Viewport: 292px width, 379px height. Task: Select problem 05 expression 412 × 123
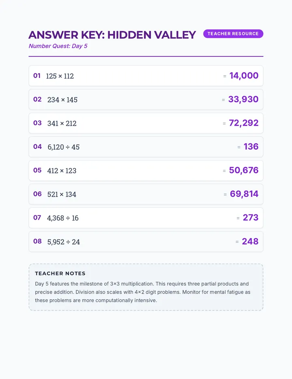point(62,171)
